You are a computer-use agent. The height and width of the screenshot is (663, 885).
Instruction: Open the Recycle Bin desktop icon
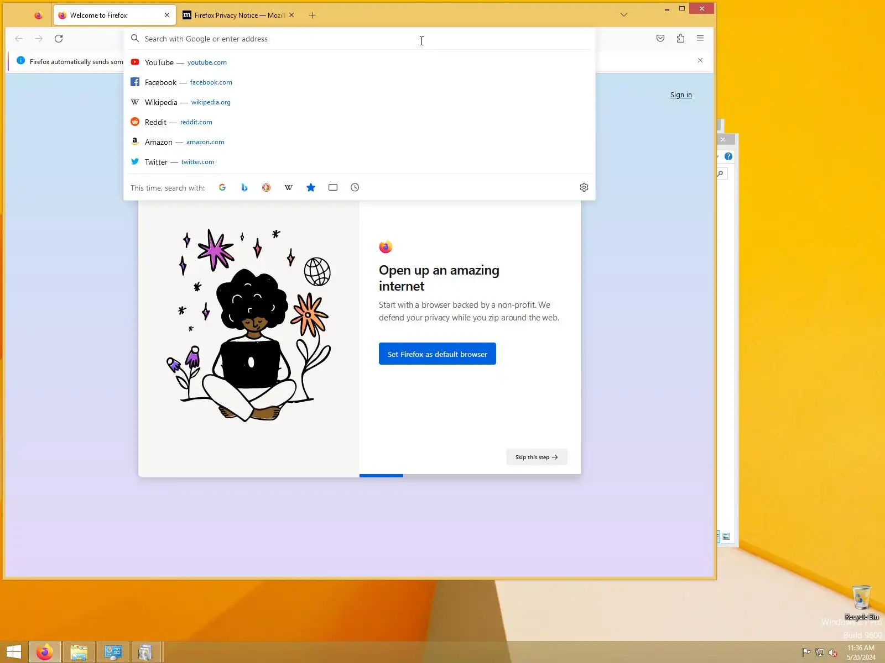[x=861, y=602]
